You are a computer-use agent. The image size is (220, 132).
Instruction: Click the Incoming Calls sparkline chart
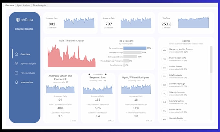79,23
